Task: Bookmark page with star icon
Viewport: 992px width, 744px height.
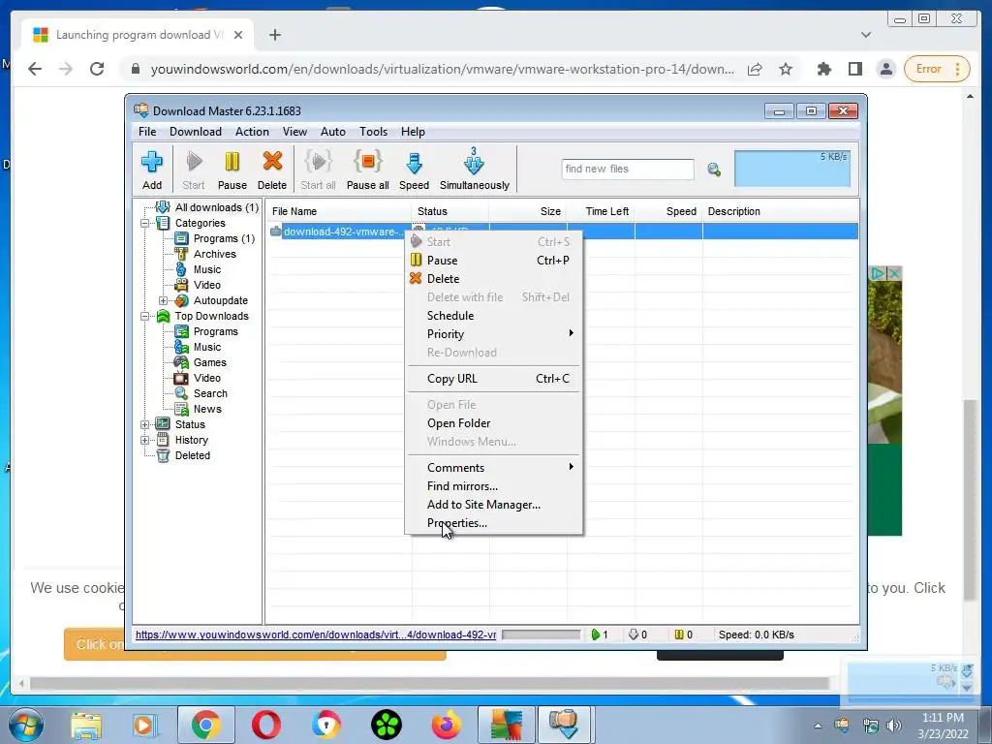Action: 785,69
